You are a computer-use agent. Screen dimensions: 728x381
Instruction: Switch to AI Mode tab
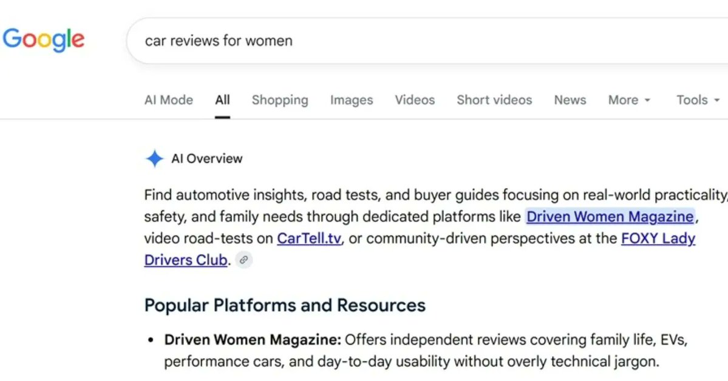(169, 99)
